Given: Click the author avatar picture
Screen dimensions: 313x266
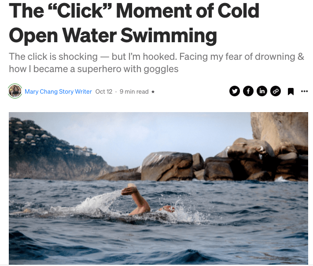Looking at the screenshot, I should click(15, 91).
